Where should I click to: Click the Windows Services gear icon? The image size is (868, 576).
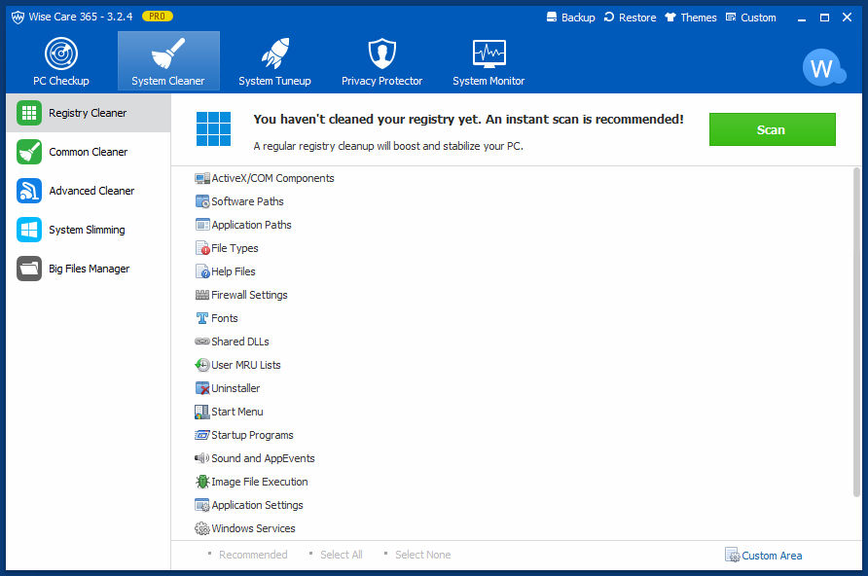coord(202,528)
